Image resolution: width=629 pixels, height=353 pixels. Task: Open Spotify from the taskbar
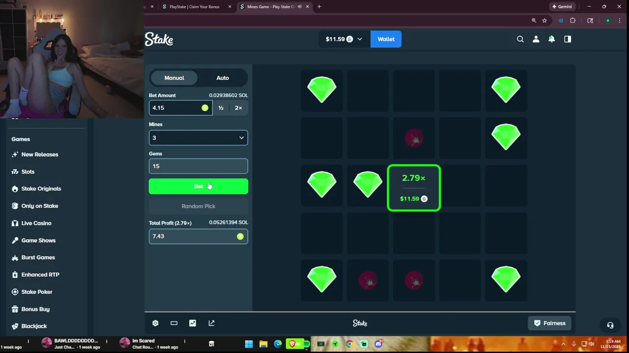306,344
